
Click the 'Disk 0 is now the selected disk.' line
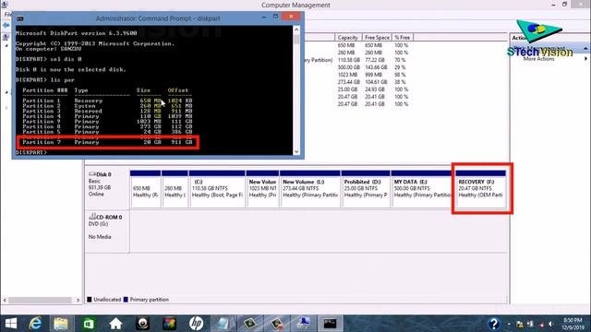tap(71, 70)
